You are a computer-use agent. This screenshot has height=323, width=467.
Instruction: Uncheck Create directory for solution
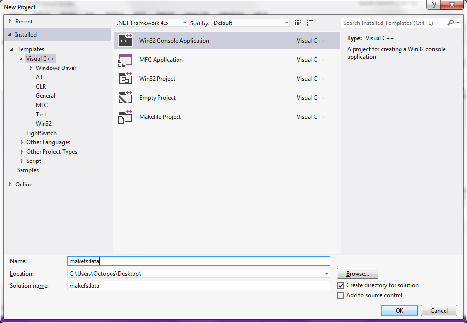coord(340,285)
